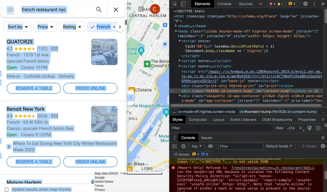Screen dimensions: 327x192
Task: Toggle the :hov element state panel
Action: tap(279, 128)
